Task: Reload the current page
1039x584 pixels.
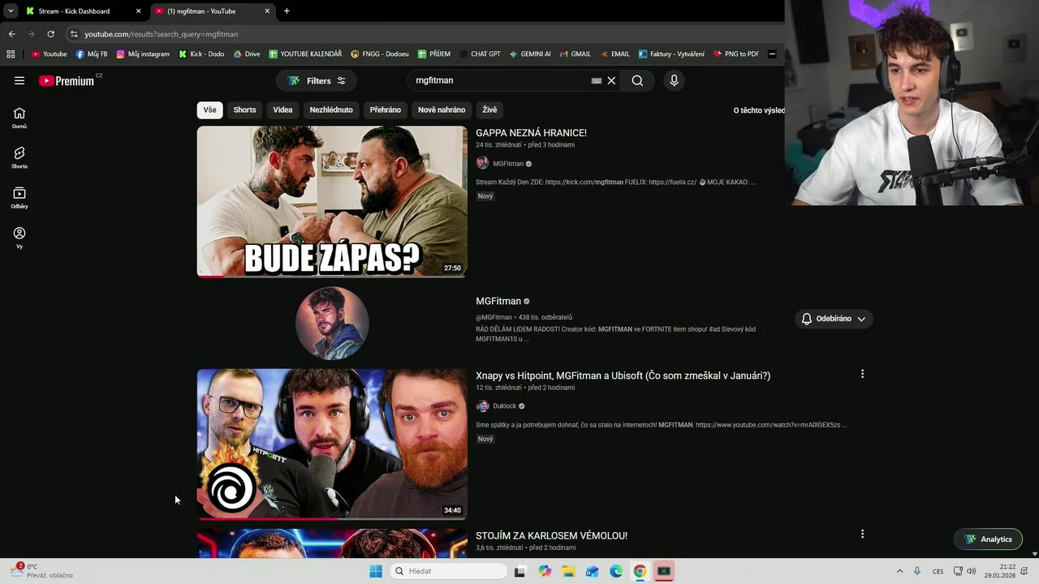Action: (50, 34)
